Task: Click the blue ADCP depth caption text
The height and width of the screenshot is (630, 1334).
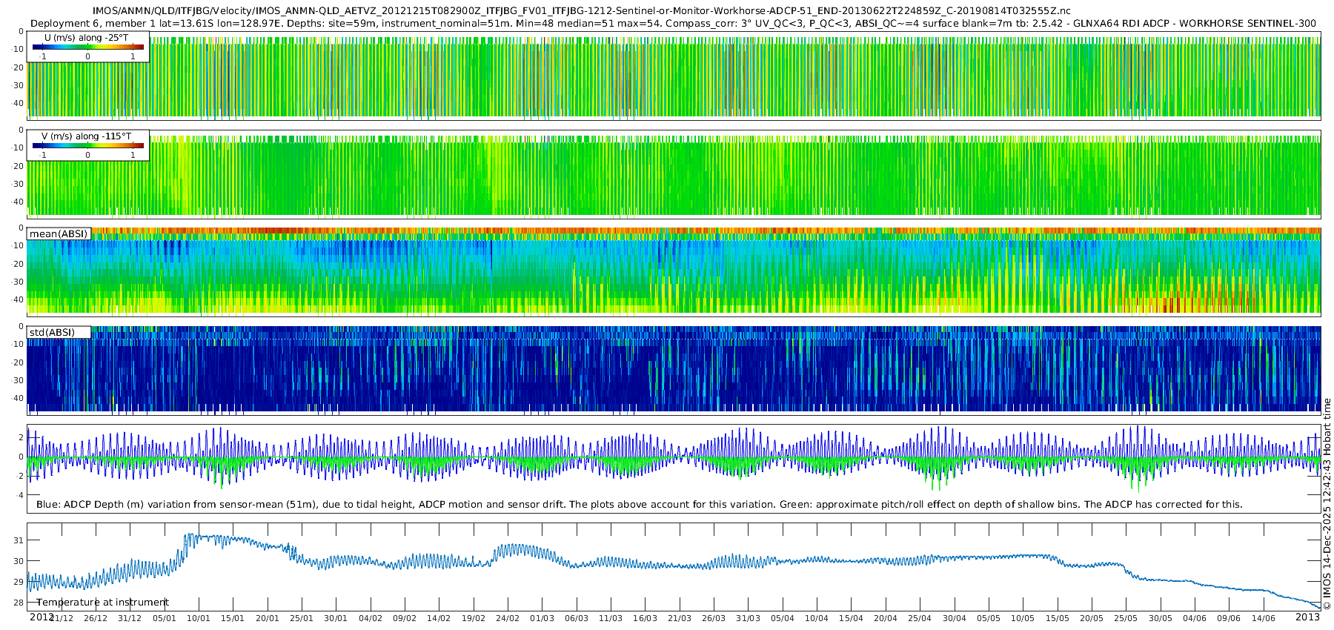Action: coord(639,505)
